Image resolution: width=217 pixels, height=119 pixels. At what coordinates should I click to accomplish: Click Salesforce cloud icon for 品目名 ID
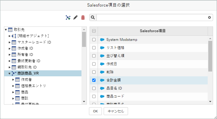[x=102, y=88]
